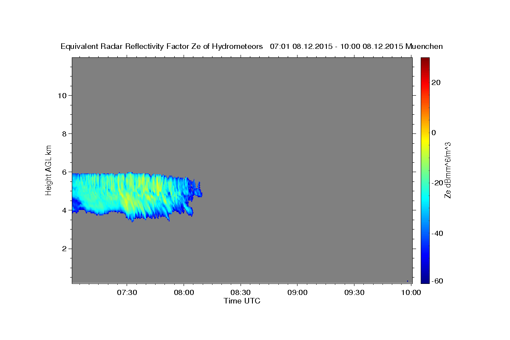Click the height tick label '4'
Image resolution: width=510 pixels, height=340 pixels.
pos(64,210)
